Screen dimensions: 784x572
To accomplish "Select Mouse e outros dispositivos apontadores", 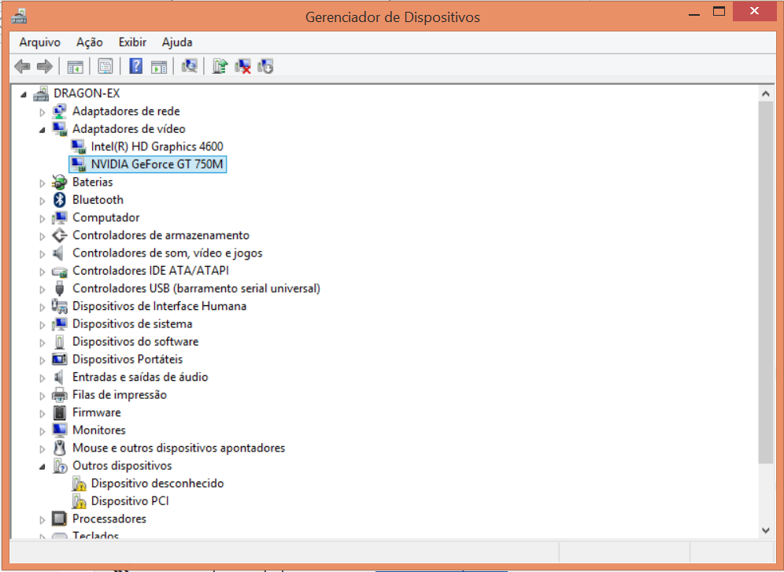I will [x=179, y=448].
